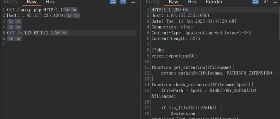Click the response Date header line

coord(194,21)
